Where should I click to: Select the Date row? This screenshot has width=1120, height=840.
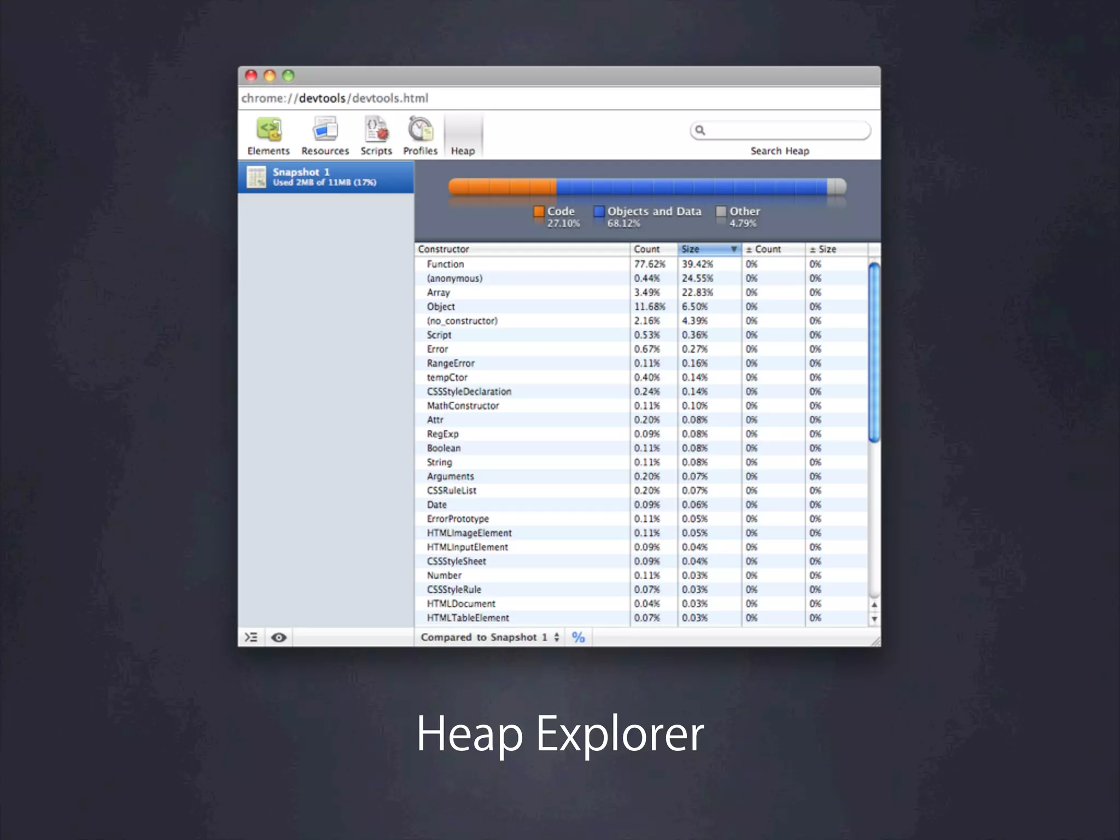tap(641, 505)
